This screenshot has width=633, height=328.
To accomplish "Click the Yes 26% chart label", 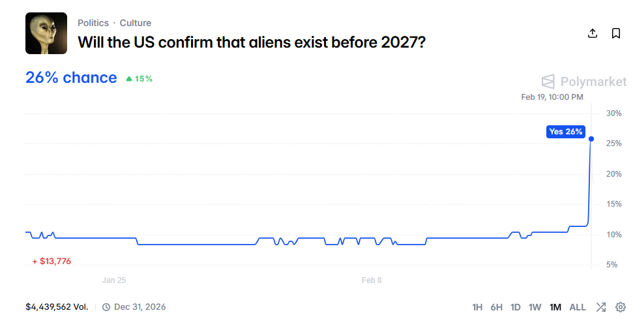I will (566, 132).
